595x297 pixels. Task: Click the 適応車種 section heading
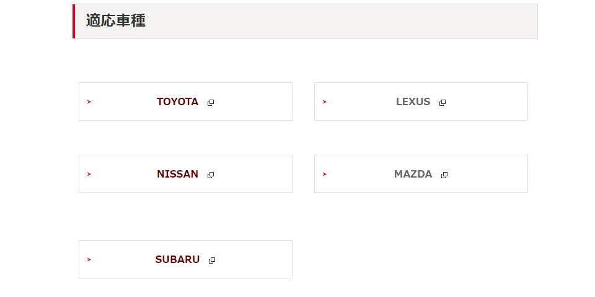tap(116, 21)
